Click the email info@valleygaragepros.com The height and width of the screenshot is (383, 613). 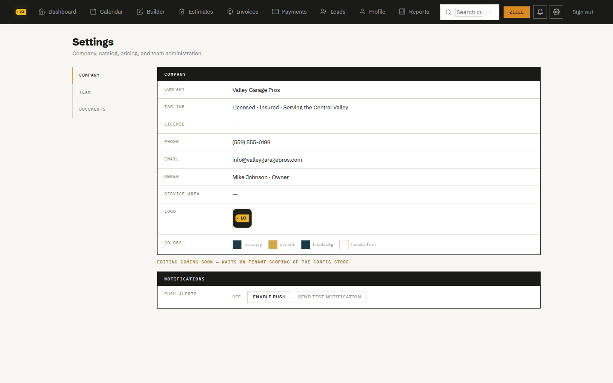pyautogui.click(x=267, y=160)
